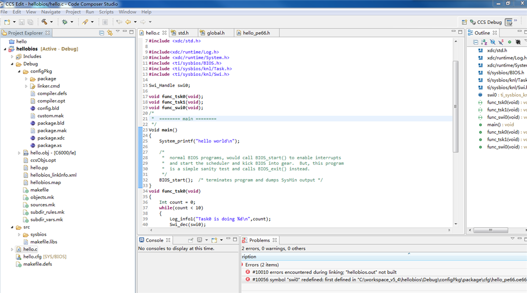Click the Debug bug icon in toolbar

coord(65,22)
